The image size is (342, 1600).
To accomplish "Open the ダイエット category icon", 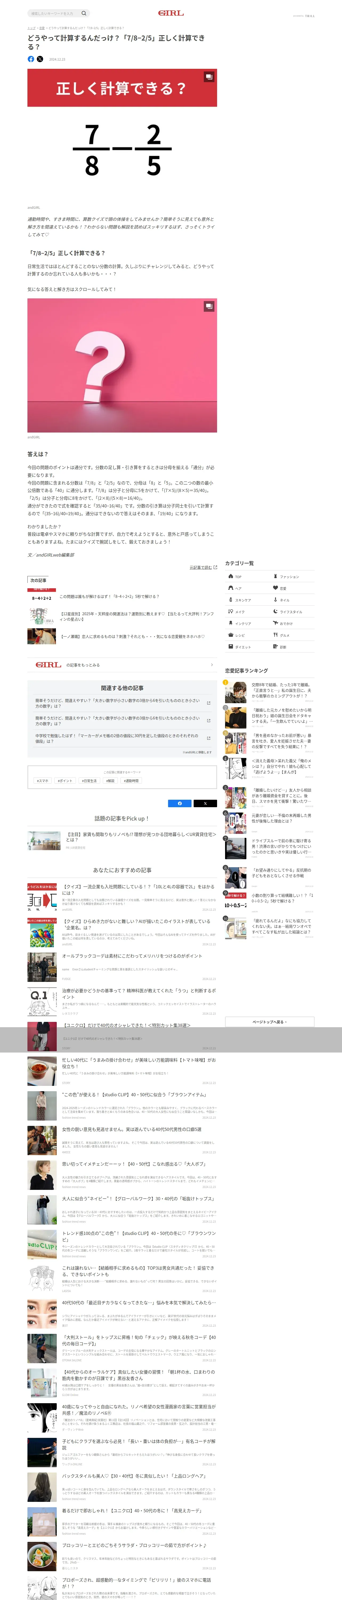I will coord(230,647).
